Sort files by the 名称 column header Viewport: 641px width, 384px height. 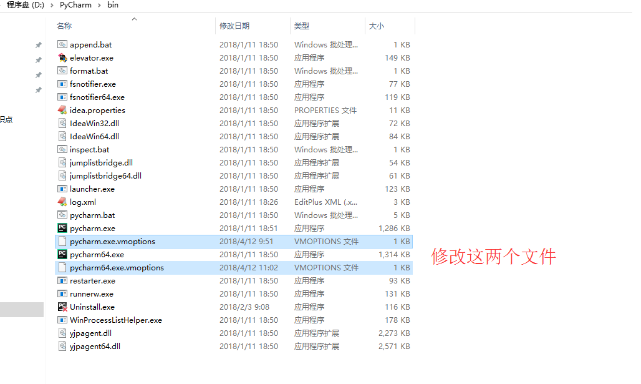(x=64, y=26)
